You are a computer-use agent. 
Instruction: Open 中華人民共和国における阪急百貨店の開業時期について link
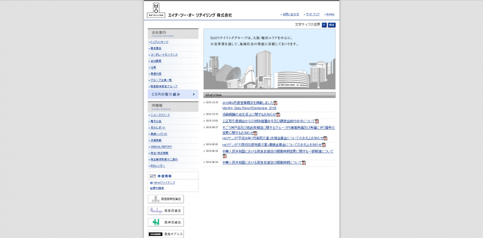pos(262,163)
